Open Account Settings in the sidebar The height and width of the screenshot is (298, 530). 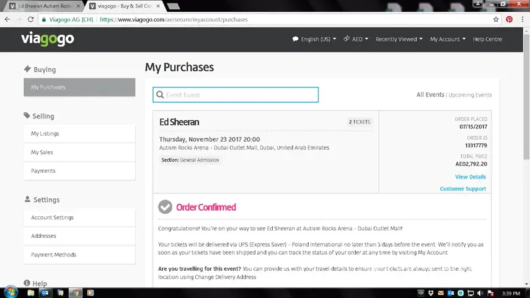pos(79,217)
